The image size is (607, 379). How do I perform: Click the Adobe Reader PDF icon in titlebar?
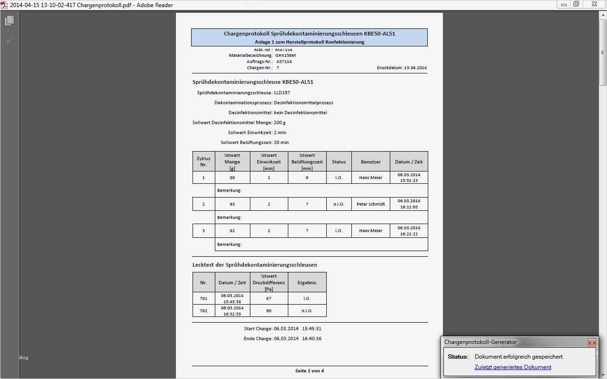(x=5, y=5)
